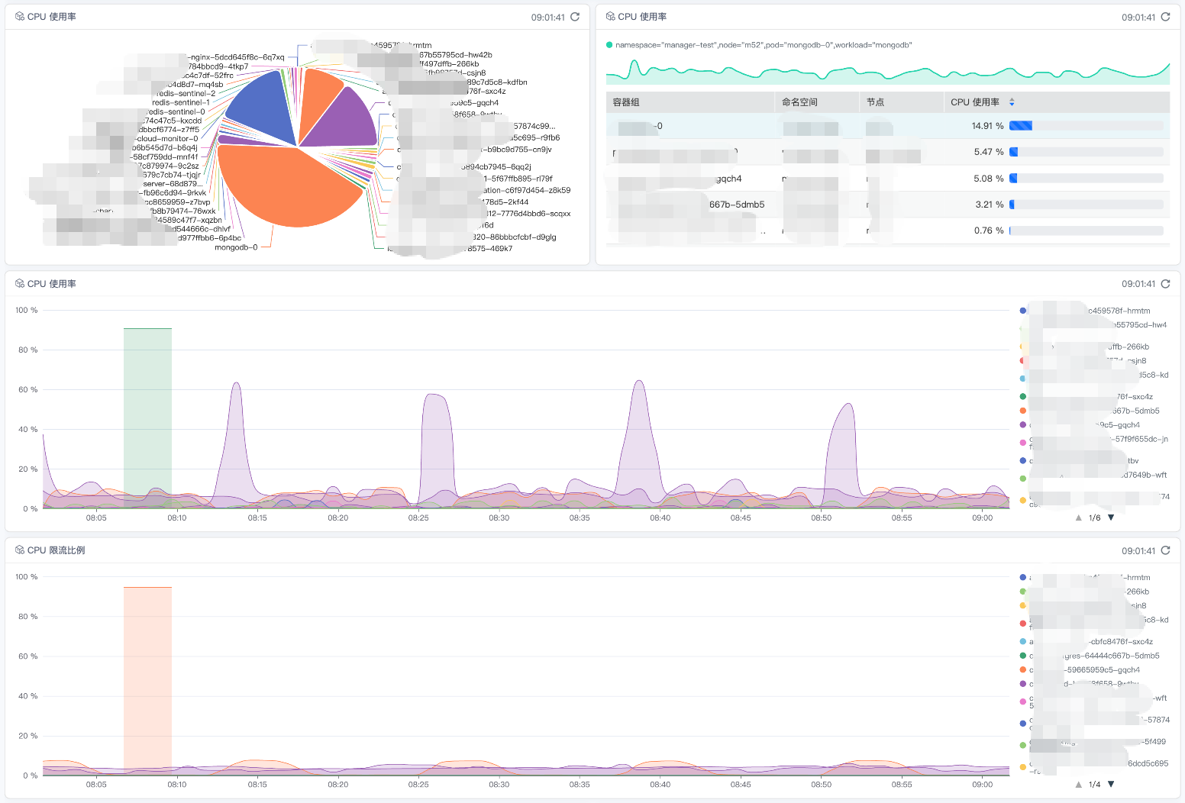Go to previous legend page in CPU 使用率 chart

[1078, 518]
